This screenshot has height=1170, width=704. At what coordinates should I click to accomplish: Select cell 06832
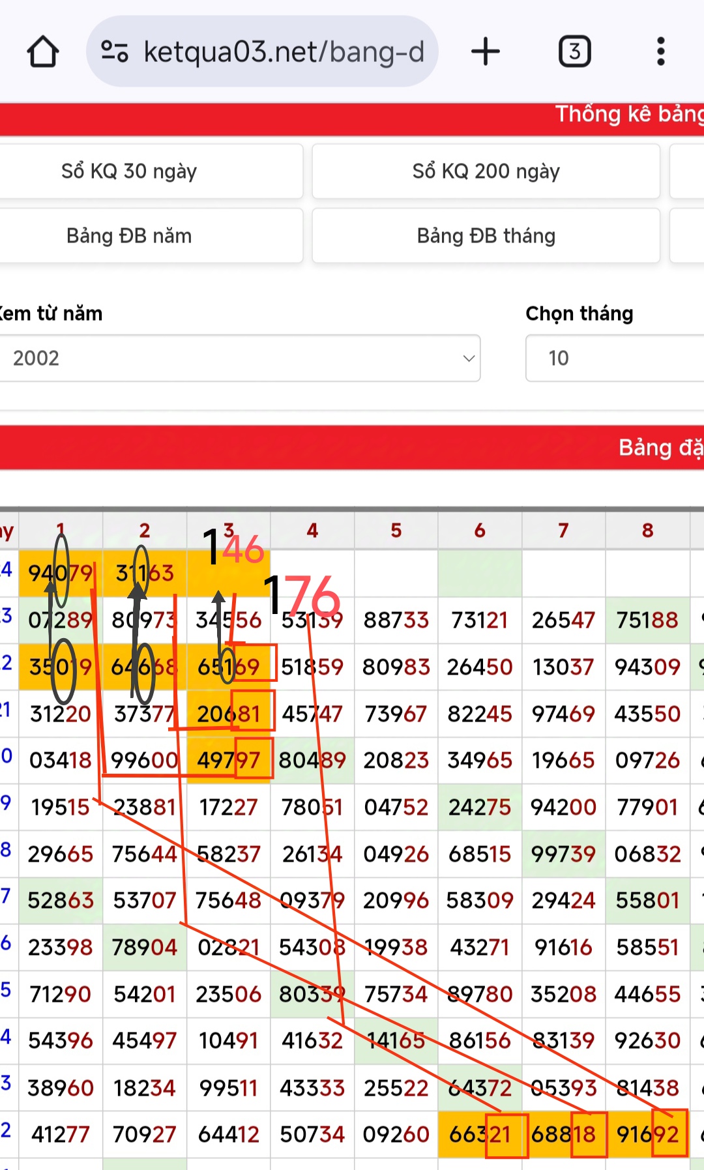647,854
